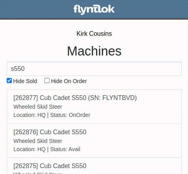The width and height of the screenshot is (188, 174).
Task: Click Wheeled Skid Steer under machine 262877
Action: tap(38, 107)
